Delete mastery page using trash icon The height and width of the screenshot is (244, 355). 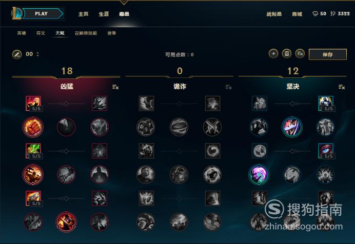[x=287, y=54]
